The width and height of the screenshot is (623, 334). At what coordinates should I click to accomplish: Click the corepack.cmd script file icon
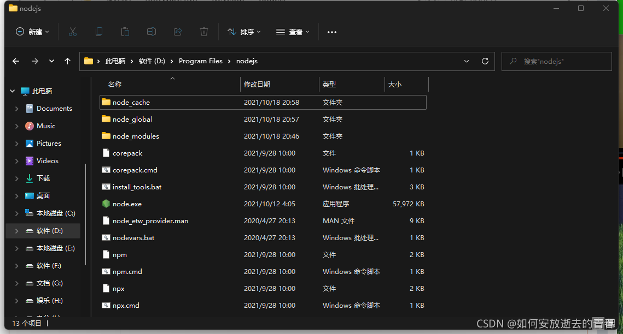(106, 170)
